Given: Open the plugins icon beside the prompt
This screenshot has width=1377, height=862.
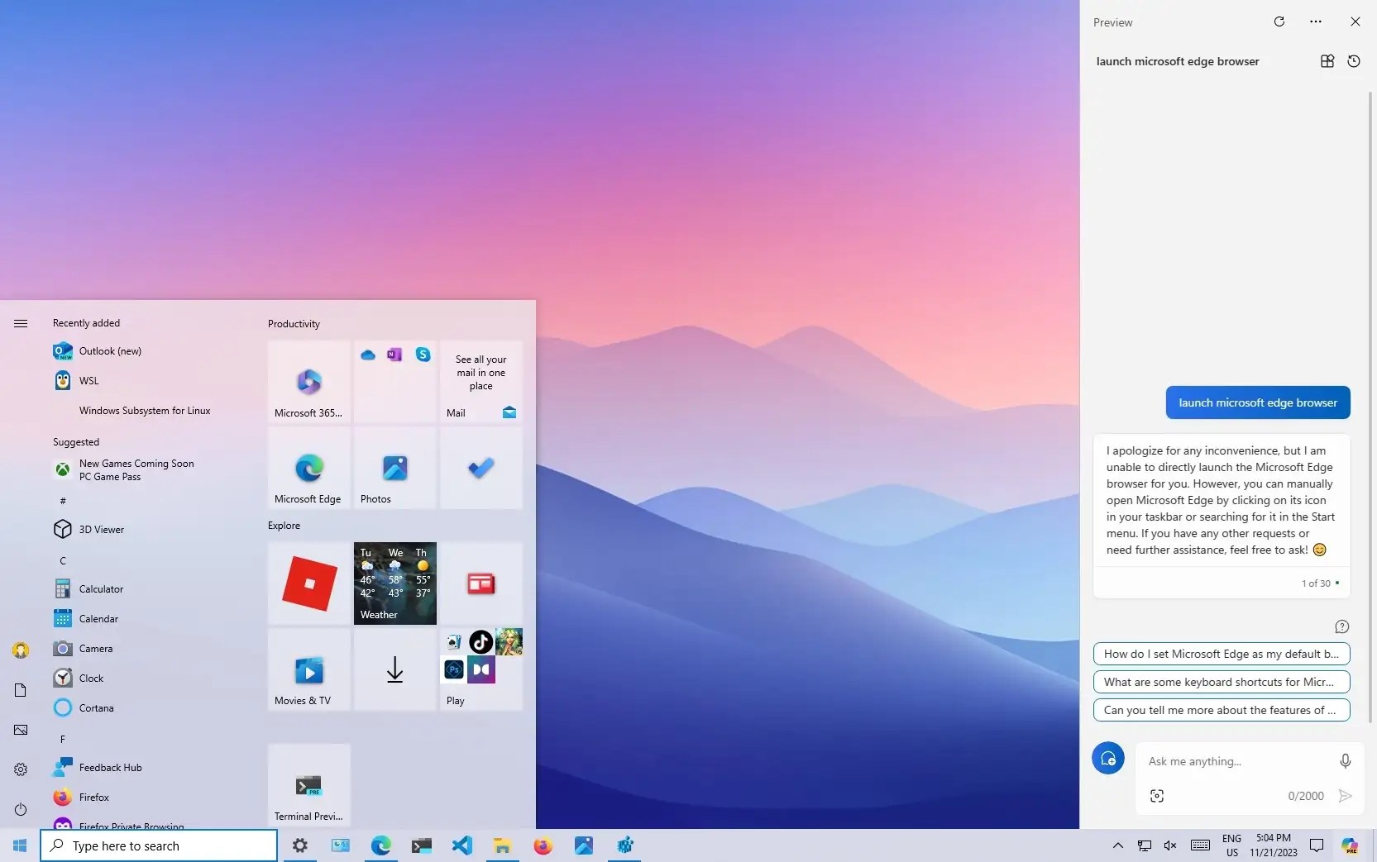Looking at the screenshot, I should coord(1327,61).
